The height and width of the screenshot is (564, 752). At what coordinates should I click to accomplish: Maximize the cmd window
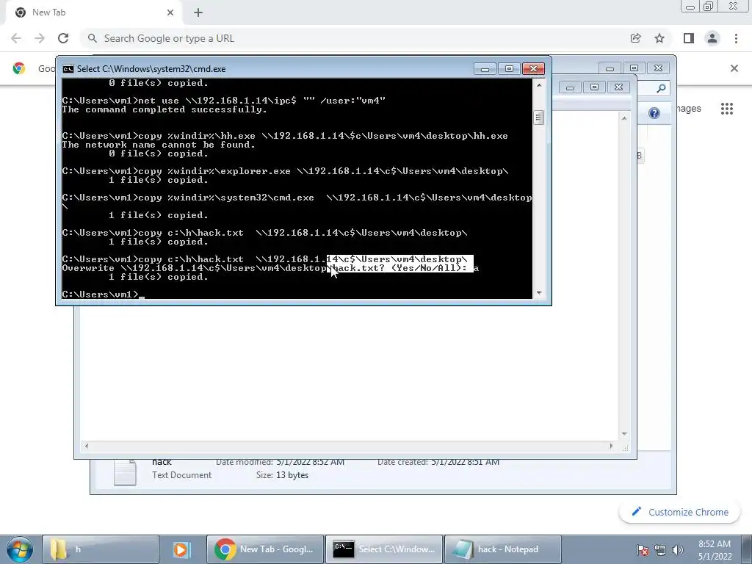509,68
